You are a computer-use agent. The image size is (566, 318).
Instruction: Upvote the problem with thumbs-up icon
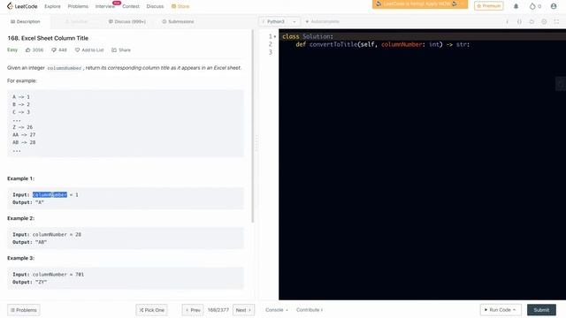(x=28, y=49)
